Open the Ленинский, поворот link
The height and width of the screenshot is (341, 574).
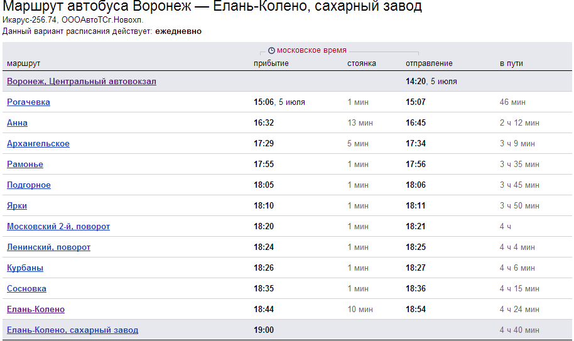tap(49, 247)
